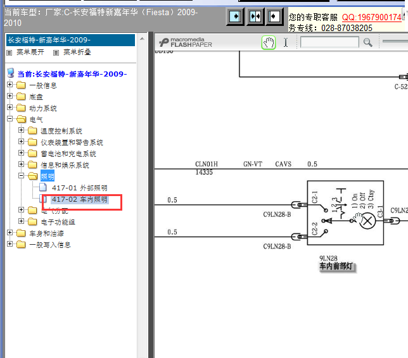Click the 仪表装置和警告系统 folder icon
This screenshot has height=358, width=408.
pos(32,142)
